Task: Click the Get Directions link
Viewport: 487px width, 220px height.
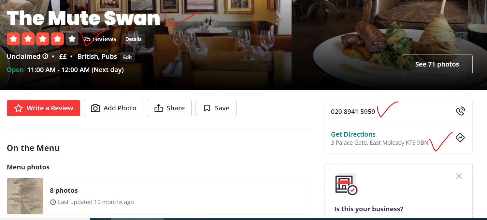Action: tap(353, 134)
